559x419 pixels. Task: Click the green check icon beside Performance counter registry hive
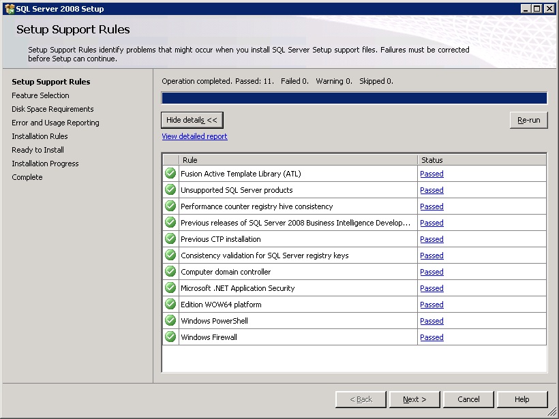[x=170, y=206]
